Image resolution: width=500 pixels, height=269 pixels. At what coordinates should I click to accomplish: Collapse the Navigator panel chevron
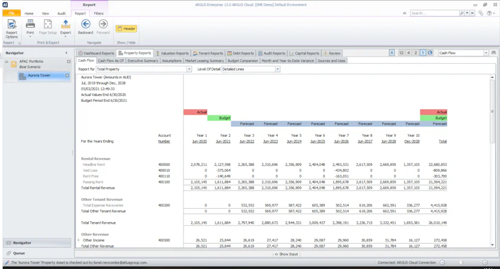pos(66,53)
